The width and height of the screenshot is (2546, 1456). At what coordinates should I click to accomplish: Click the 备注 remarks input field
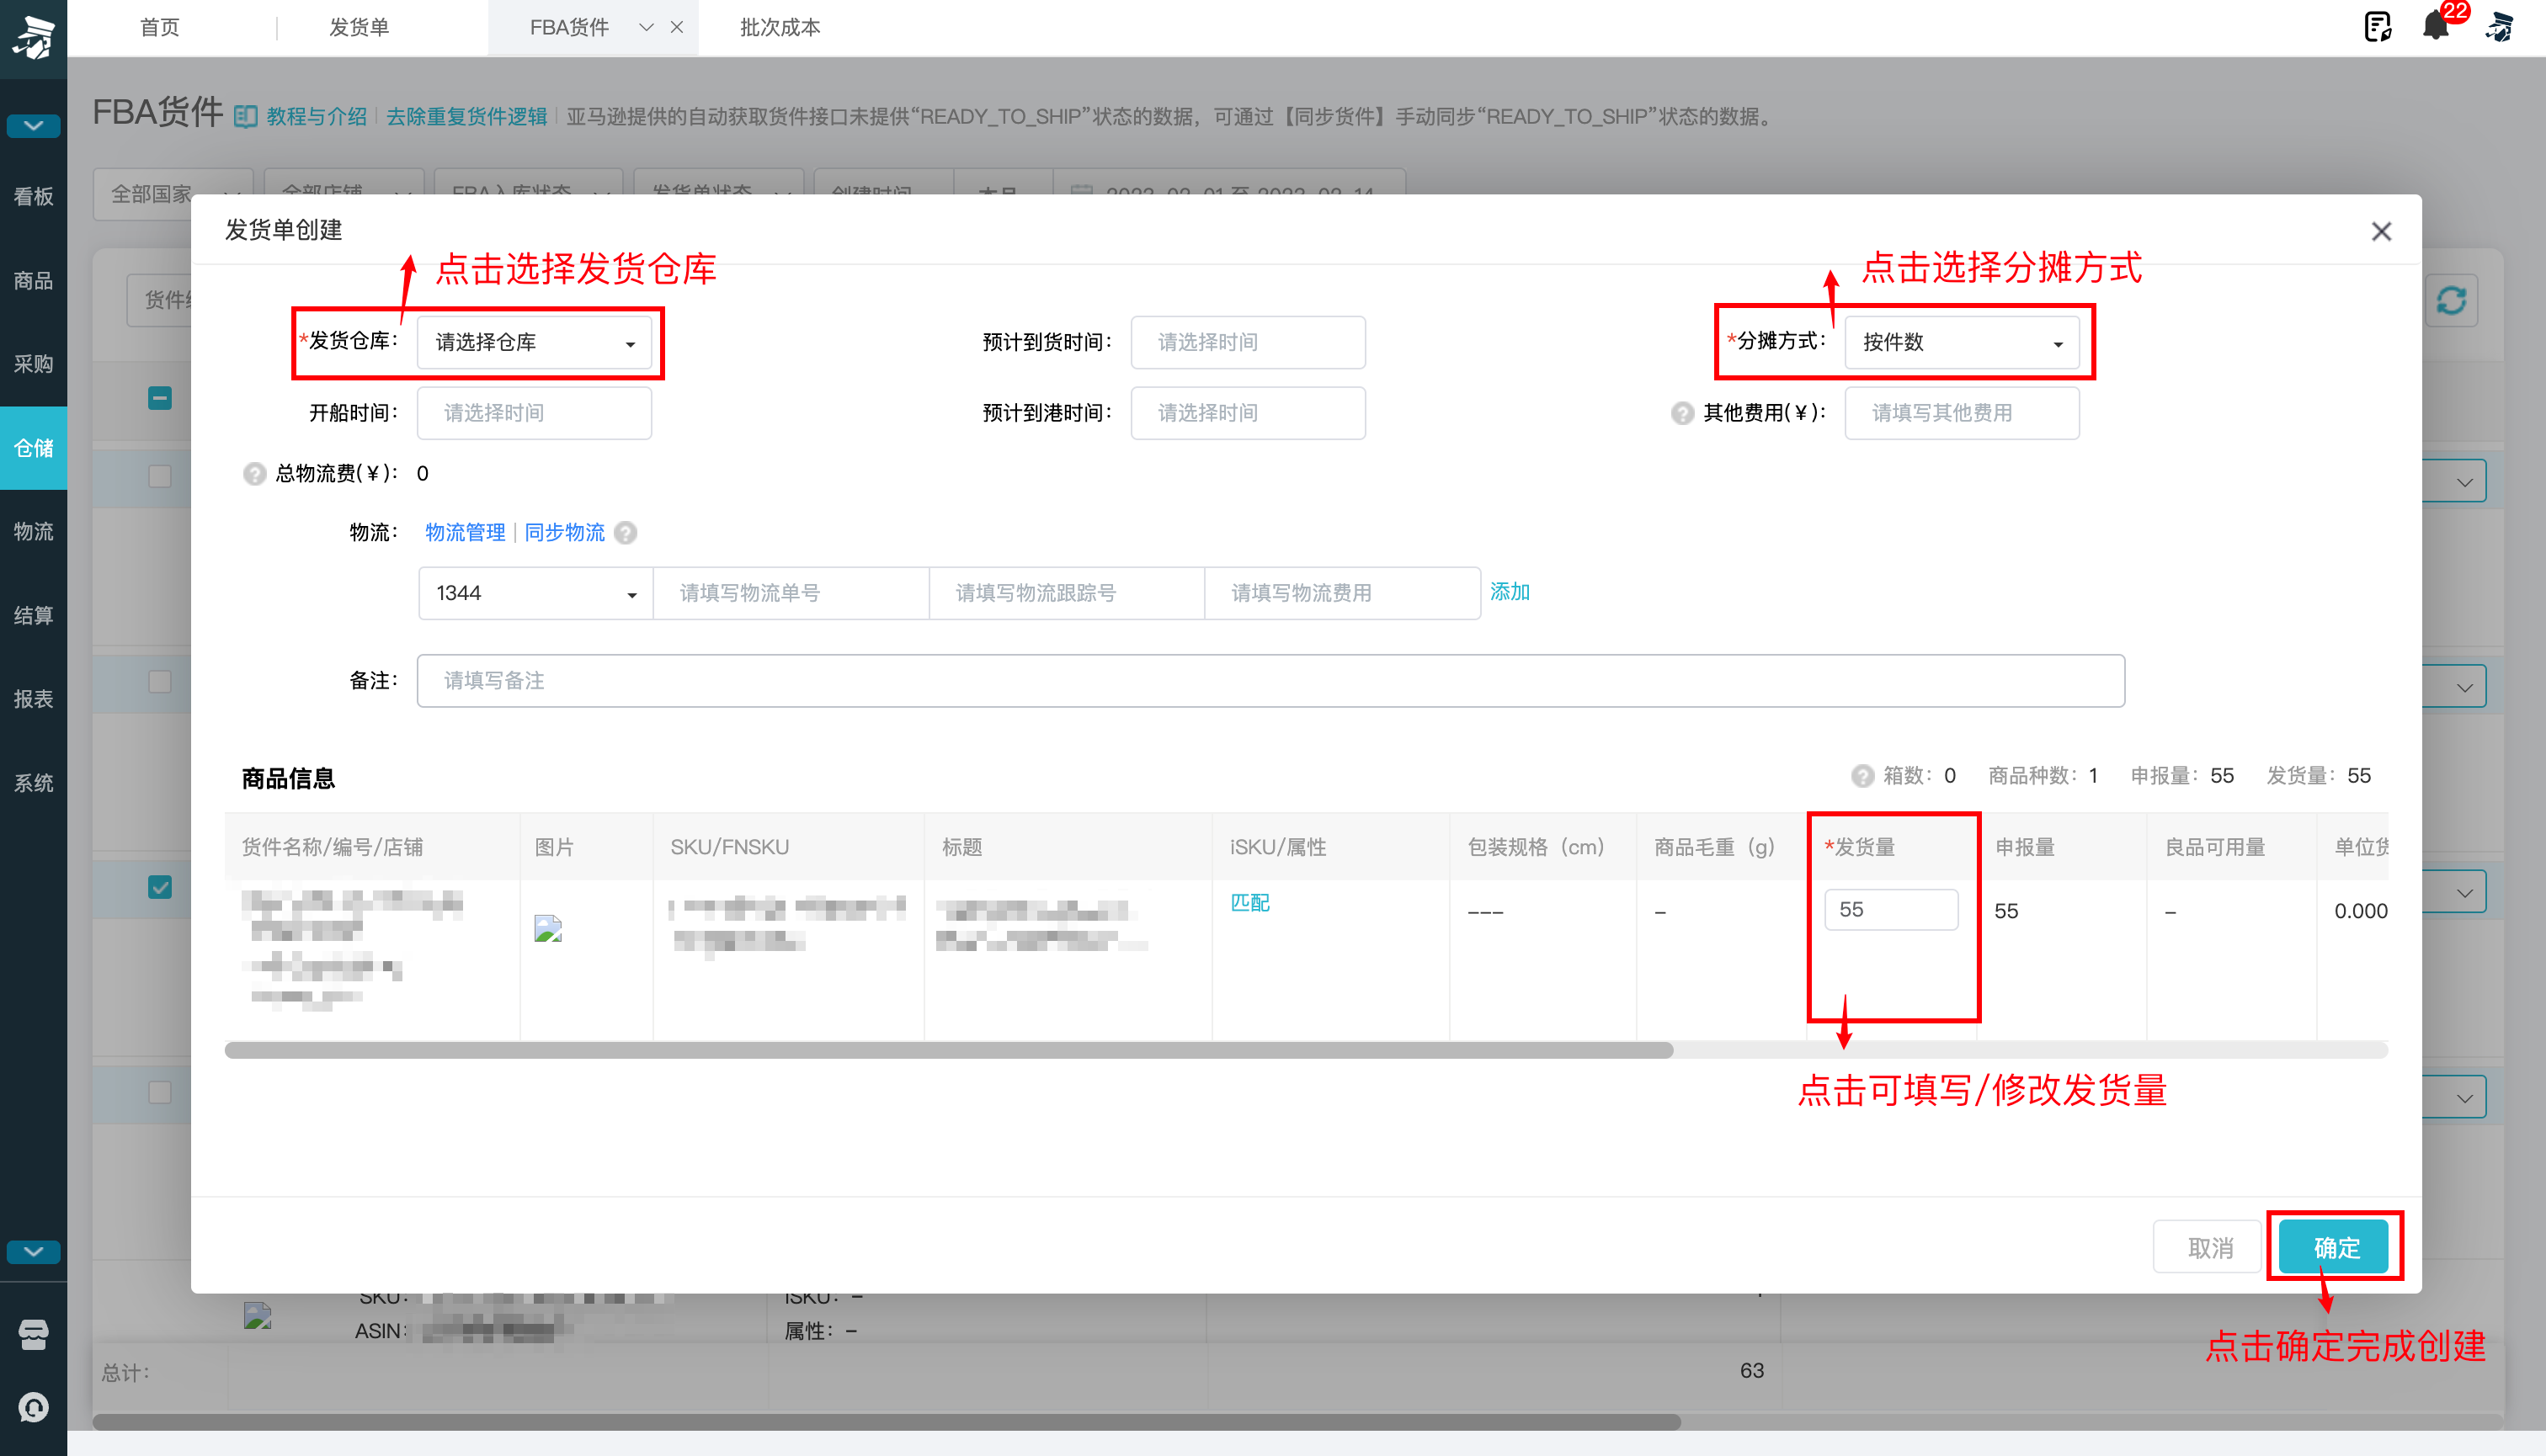pos(1270,681)
